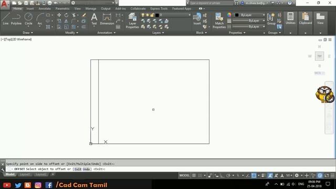The height and width of the screenshot is (189, 336).
Task: Click the keyword search input field
Action: click(211, 3)
